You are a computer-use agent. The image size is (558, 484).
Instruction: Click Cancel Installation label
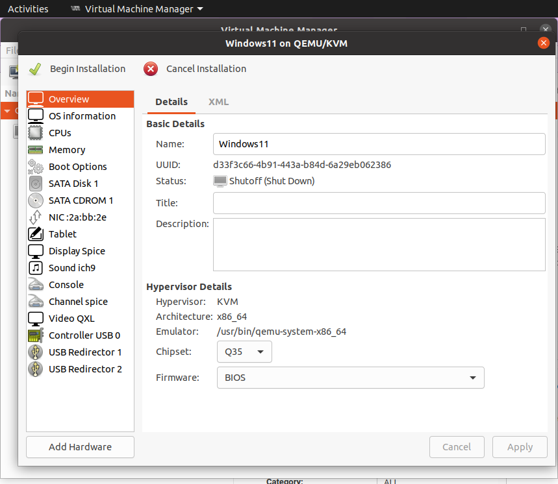pos(206,69)
